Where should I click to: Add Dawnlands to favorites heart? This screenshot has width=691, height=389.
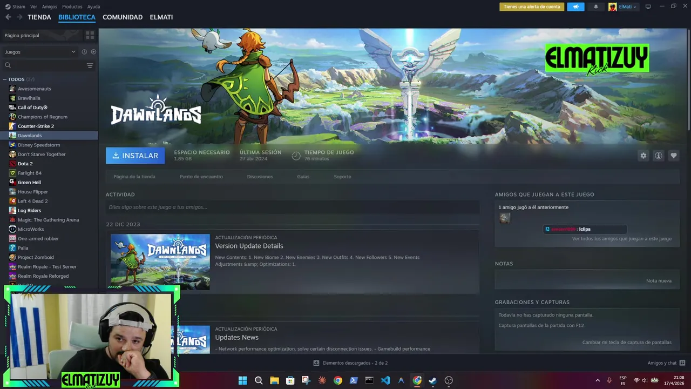(x=673, y=156)
